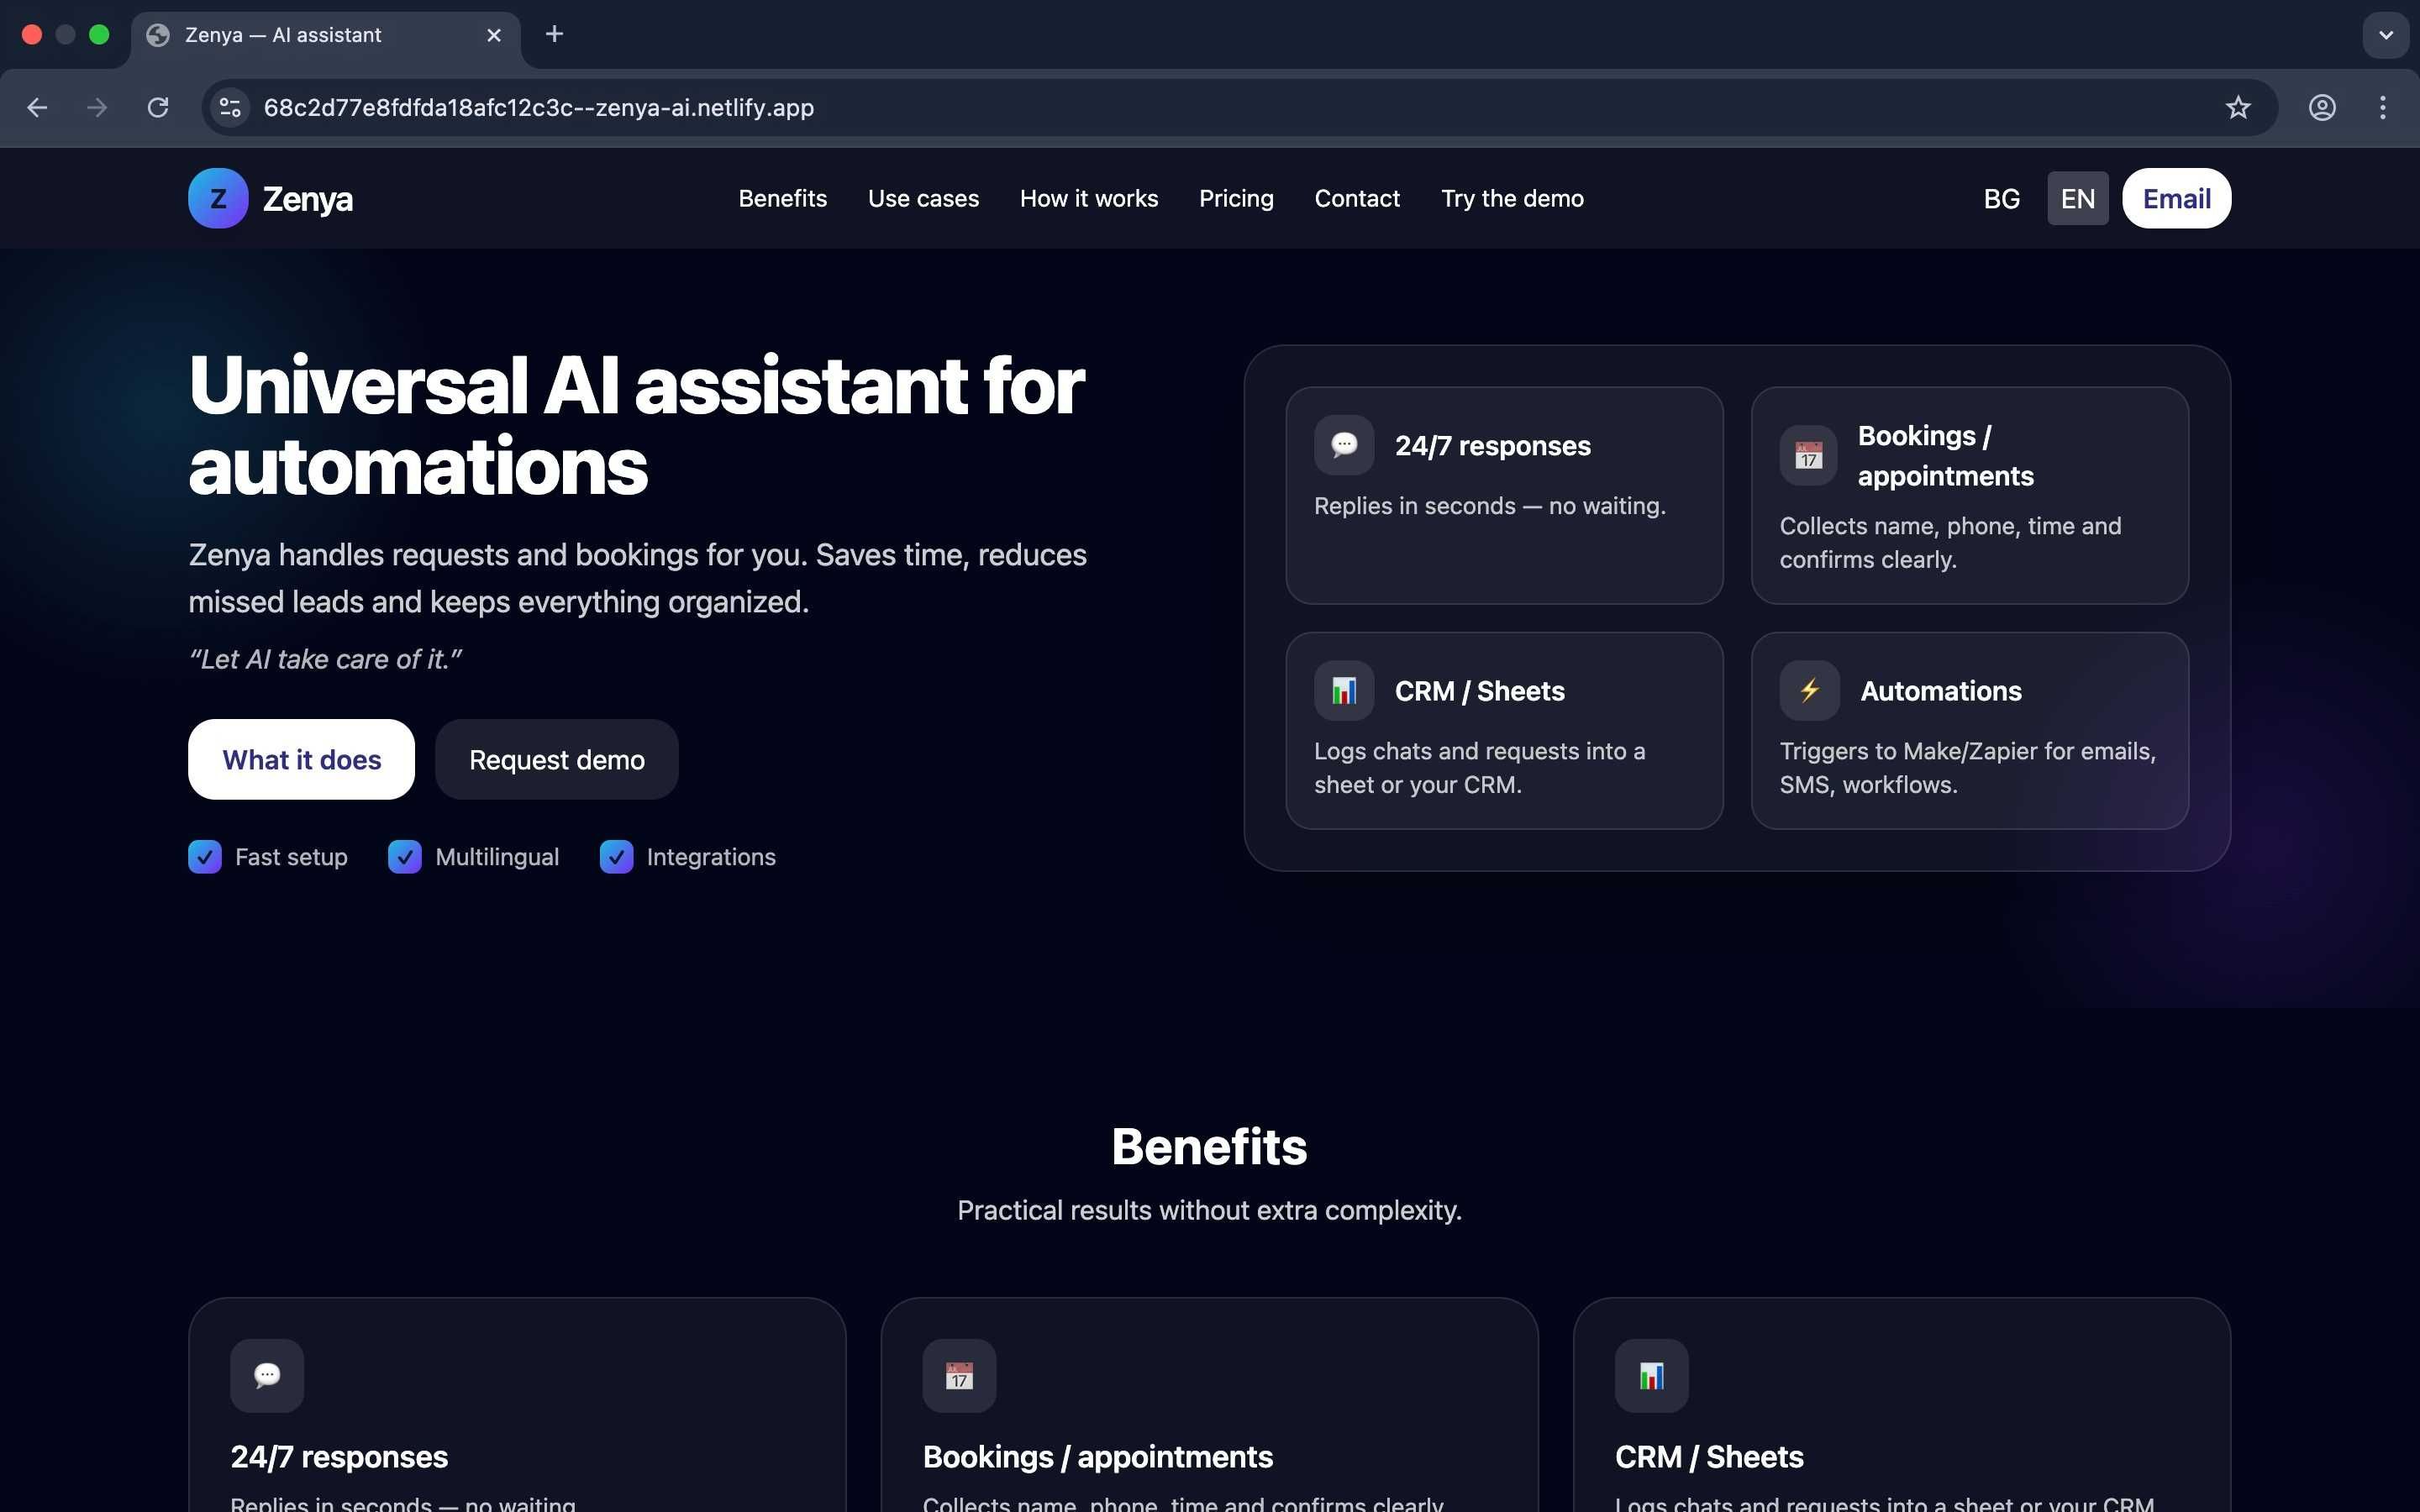This screenshot has height=1512, width=2420.
Task: Click "Collects name, phone, time and confirms" hero text
Action: (1950, 543)
